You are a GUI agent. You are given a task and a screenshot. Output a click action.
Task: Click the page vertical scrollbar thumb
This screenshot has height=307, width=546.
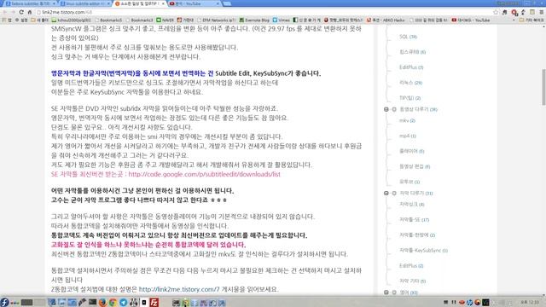(543, 87)
